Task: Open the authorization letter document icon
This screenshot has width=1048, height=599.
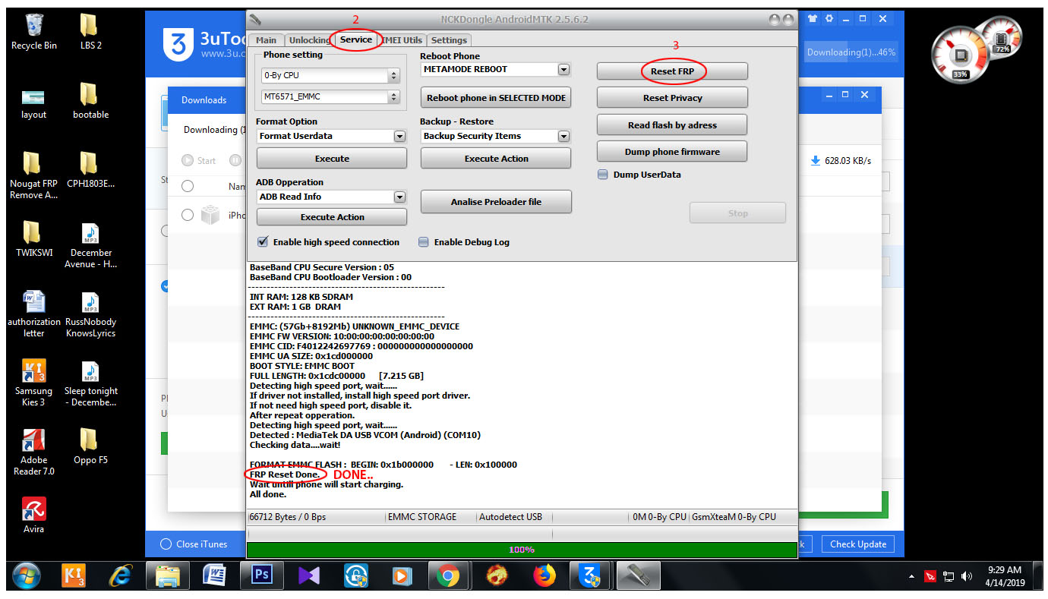Action: (34, 314)
